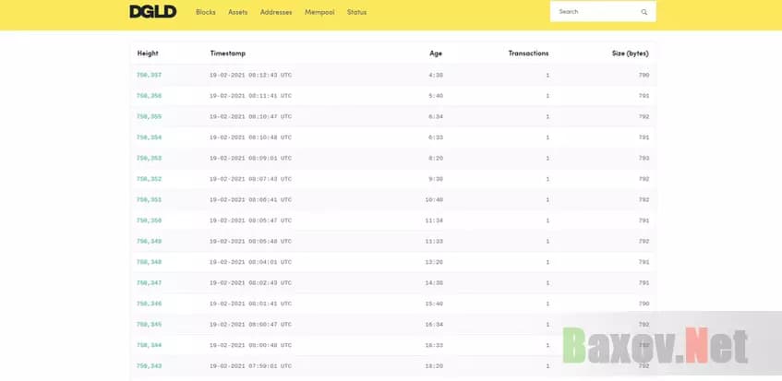Open block 750,351 link
This screenshot has height=381, width=782.
pyautogui.click(x=149, y=199)
